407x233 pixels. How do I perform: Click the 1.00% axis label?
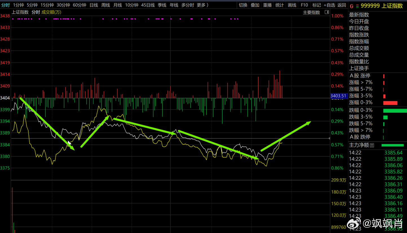pyautogui.click(x=337, y=16)
